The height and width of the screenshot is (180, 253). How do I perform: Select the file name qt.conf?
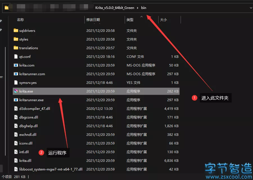(x=25, y=57)
